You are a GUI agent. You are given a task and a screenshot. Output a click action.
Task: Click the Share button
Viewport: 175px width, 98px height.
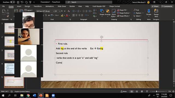(155, 6)
